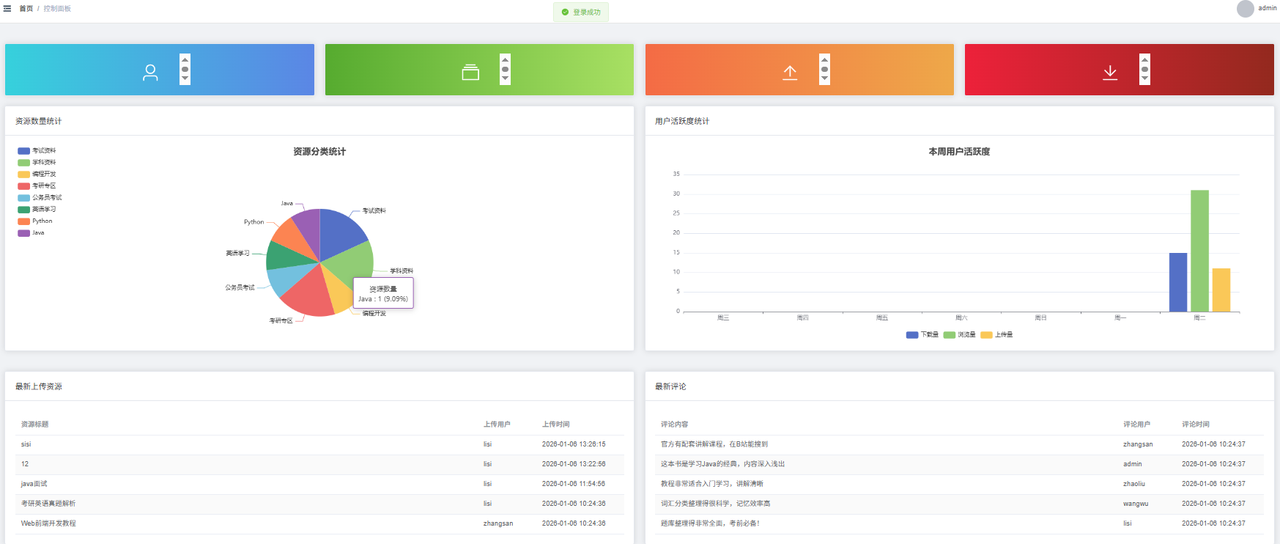
Task: Click the green check icon in login toast
Action: [565, 12]
